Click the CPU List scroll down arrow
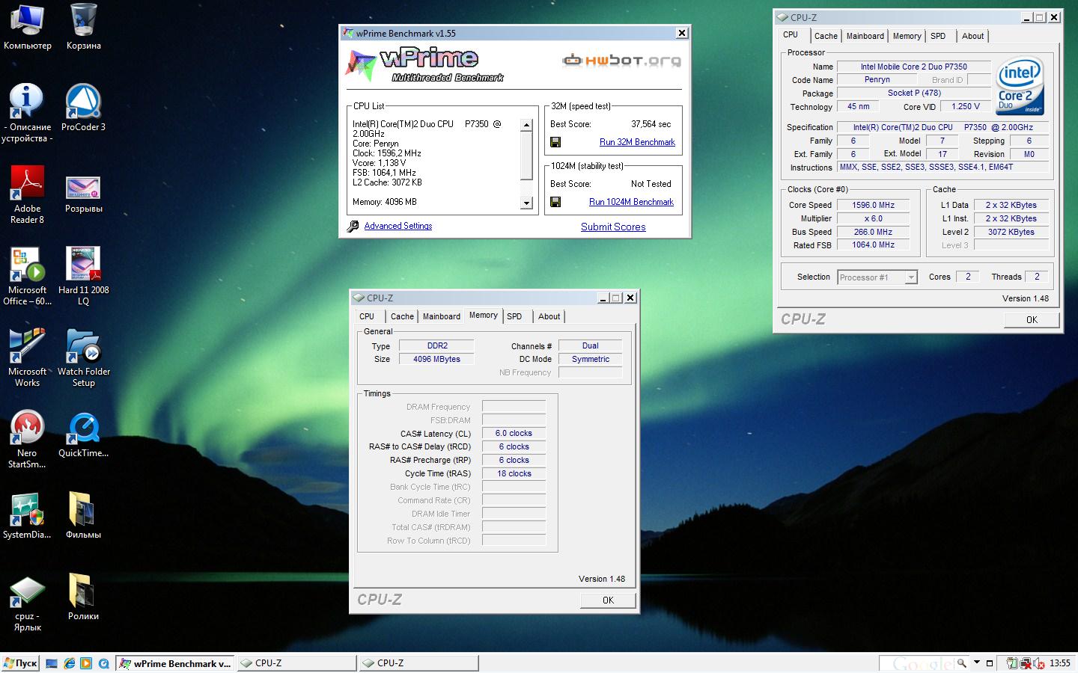This screenshot has width=1078, height=673. (526, 203)
